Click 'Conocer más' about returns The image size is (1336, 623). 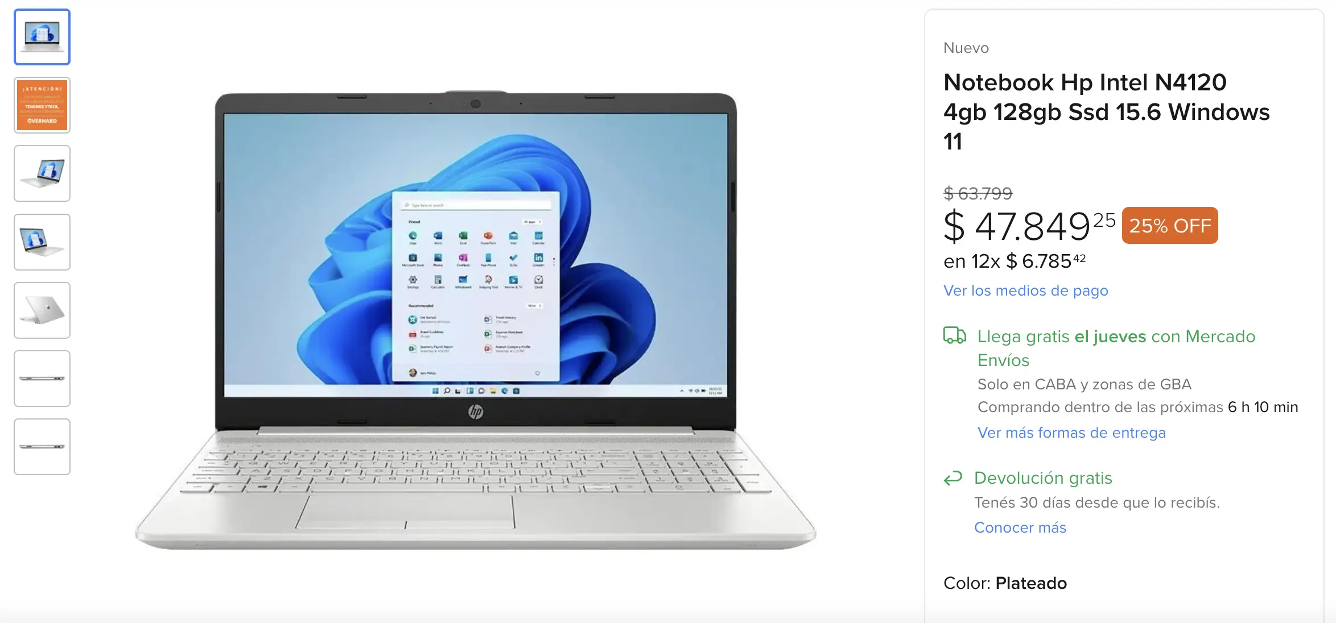pos(1020,528)
